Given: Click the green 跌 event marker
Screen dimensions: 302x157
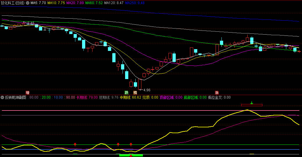Looking at the screenshot, I should point(127,92).
